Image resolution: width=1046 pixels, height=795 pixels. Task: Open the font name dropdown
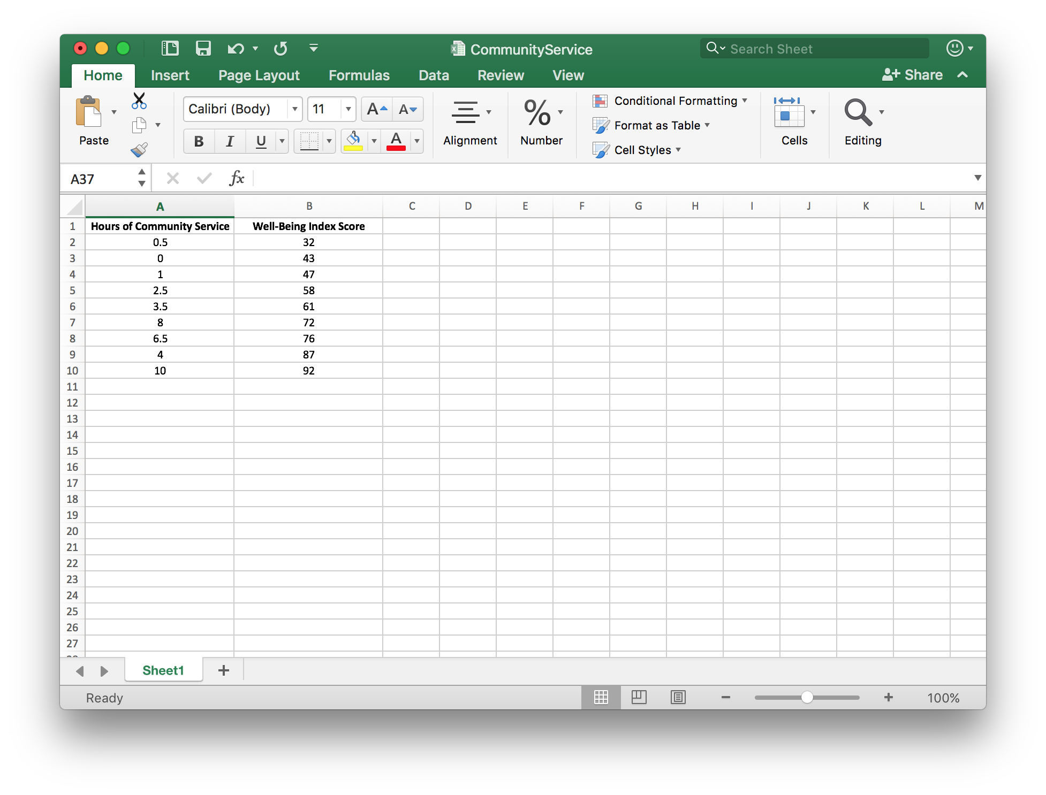[294, 109]
